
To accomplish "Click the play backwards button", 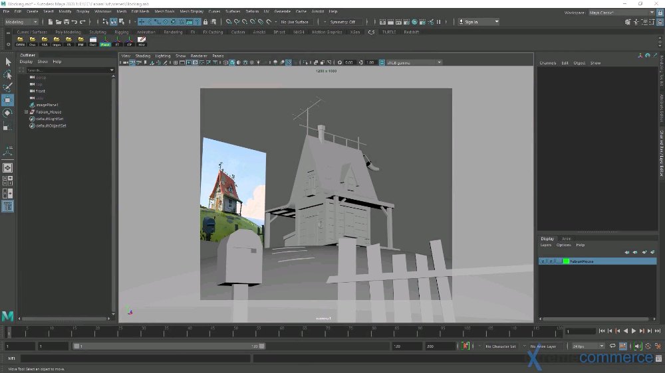I will click(x=626, y=331).
